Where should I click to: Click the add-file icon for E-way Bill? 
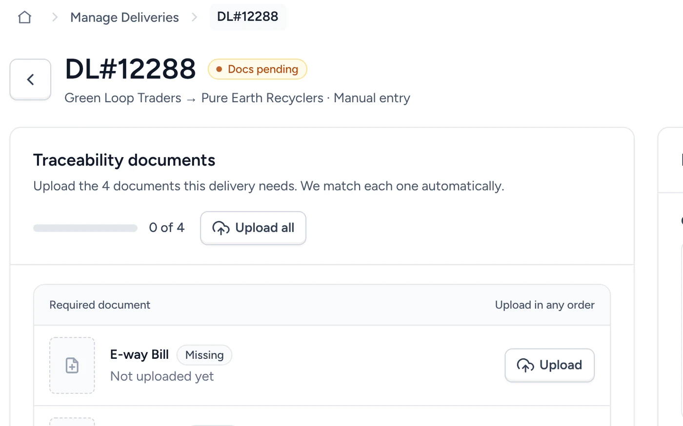tap(72, 365)
